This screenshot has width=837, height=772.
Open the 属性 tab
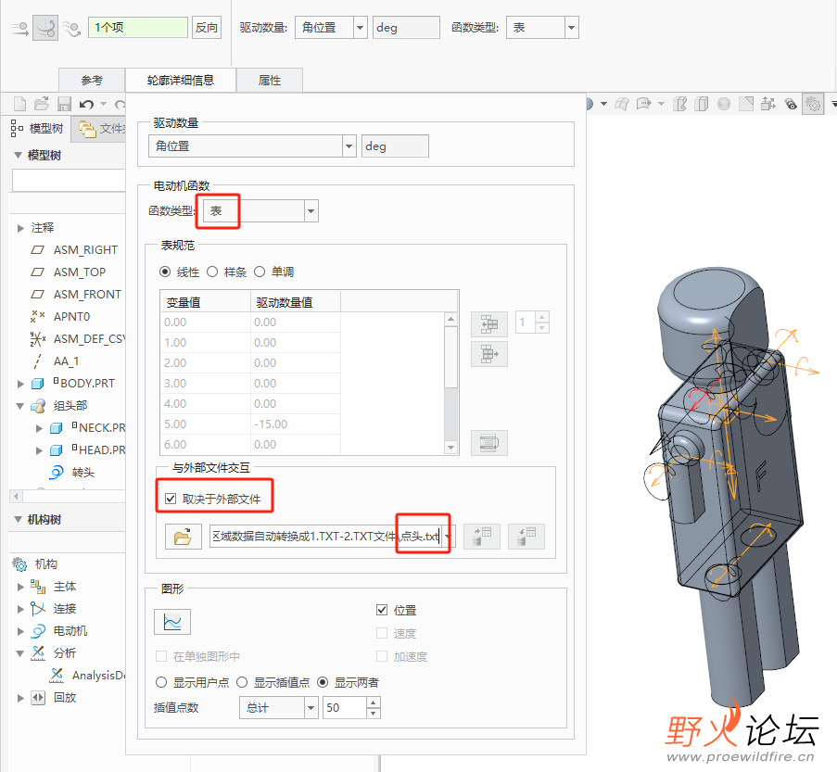point(270,80)
